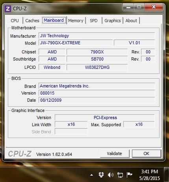The height and width of the screenshot is (182, 169).
Task: Close the CPU-Z window
Action: [154, 7]
